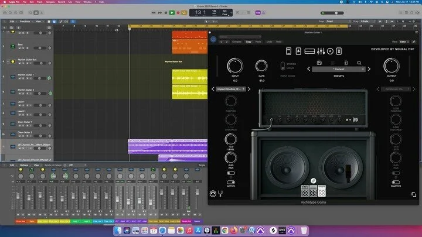
Task: Click the Output level knob
Action: tap(392, 66)
